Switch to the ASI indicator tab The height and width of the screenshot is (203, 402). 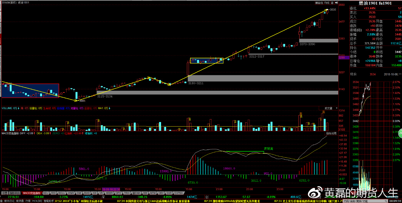[94, 193]
